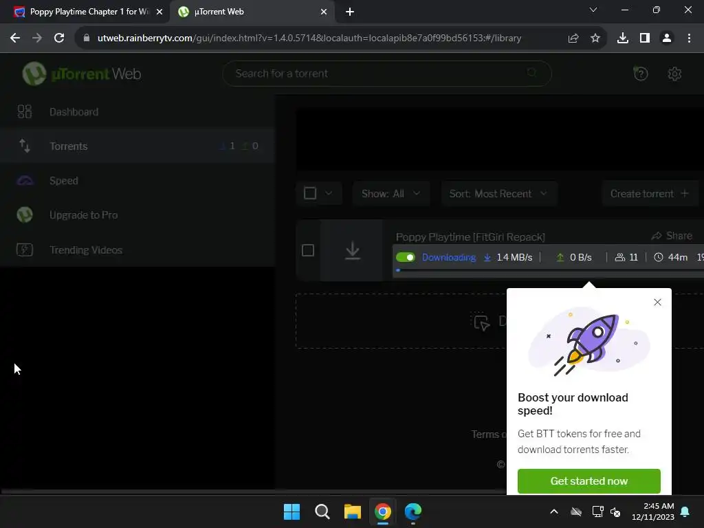
Task: Open the taskbar Search icon
Action: point(322,511)
